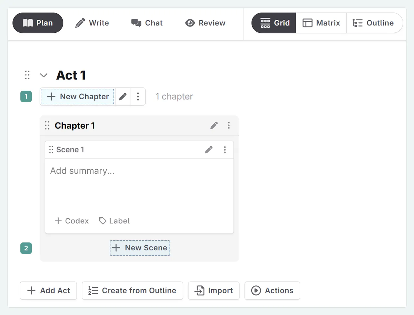Collapse Act 1 with the chevron
The height and width of the screenshot is (315, 414).
click(x=44, y=75)
